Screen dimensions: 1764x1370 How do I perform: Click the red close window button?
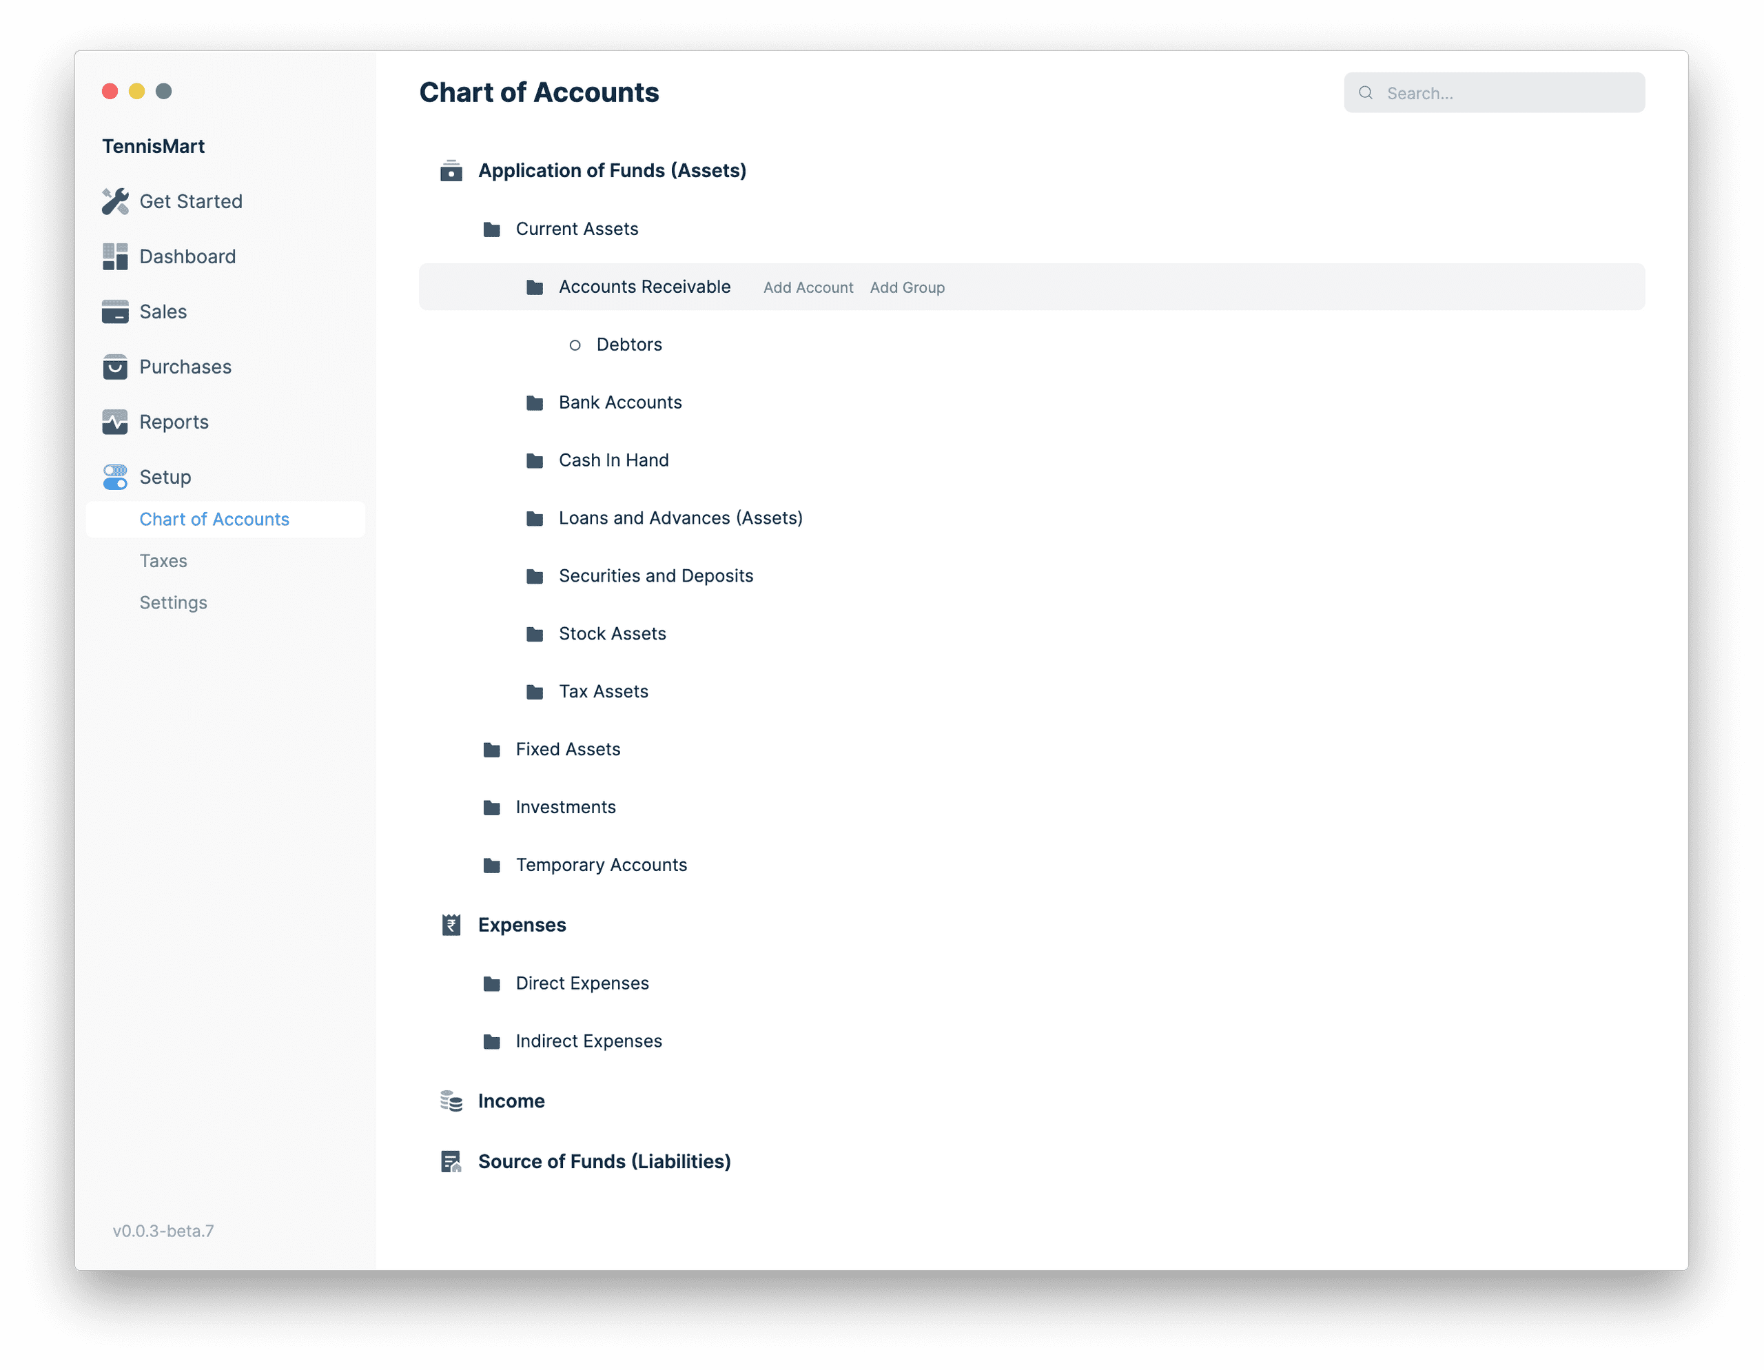pyautogui.click(x=110, y=91)
